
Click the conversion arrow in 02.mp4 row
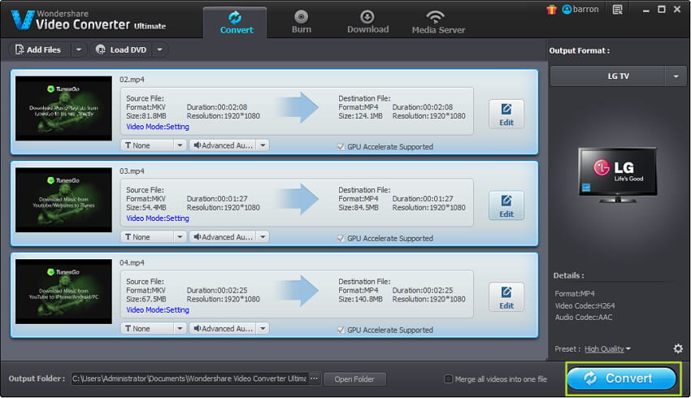(x=299, y=107)
